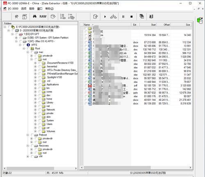Expand the Applications folder node
205x177 pixels.
35,84
